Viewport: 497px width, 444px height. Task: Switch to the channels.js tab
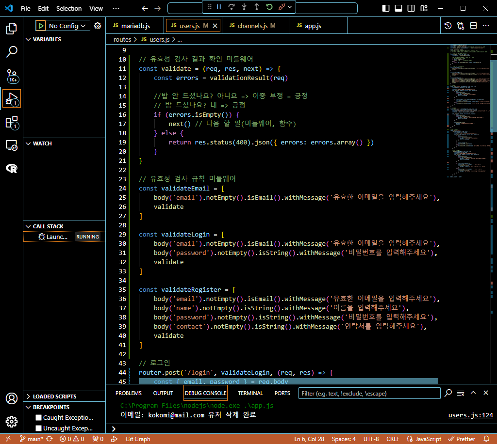(256, 26)
